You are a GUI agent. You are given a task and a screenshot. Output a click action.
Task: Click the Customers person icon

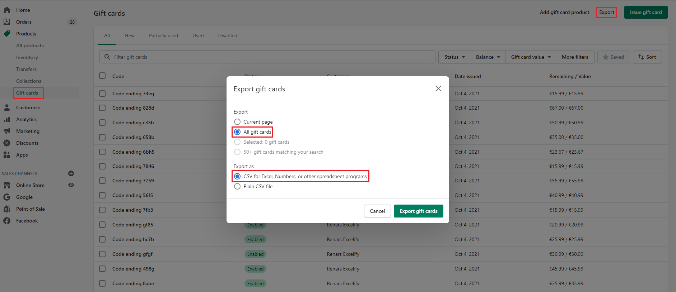(x=7, y=107)
